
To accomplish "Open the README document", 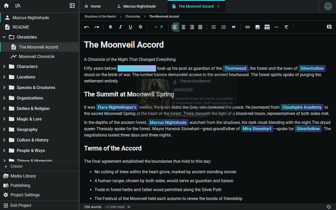I will tap(39, 27).
